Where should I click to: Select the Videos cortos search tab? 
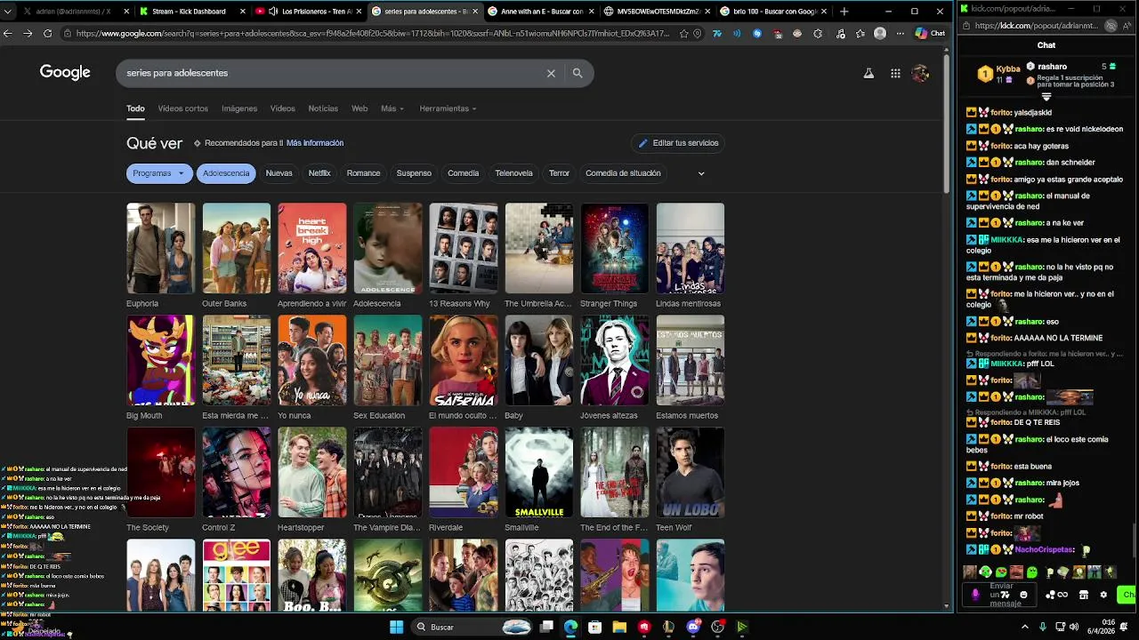click(183, 108)
